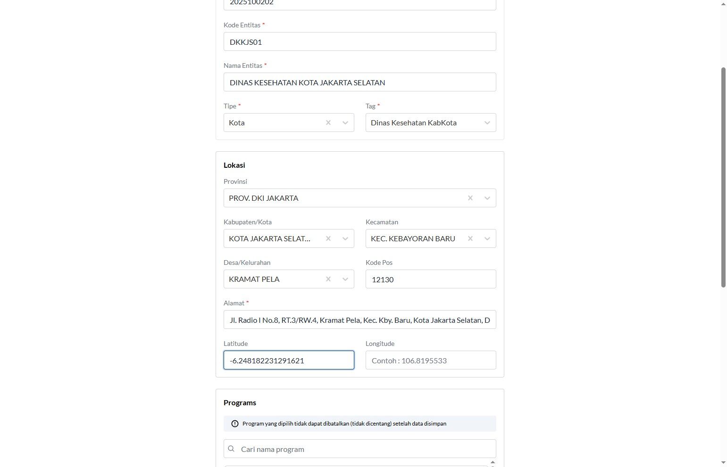Clear the Desa/Kelurahan selection KRAMAT PELA
Screen dimensions: 727x467
click(x=328, y=279)
